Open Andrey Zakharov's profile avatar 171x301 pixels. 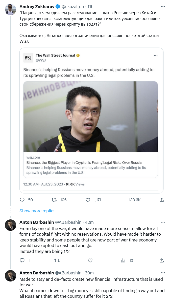click(10, 10)
